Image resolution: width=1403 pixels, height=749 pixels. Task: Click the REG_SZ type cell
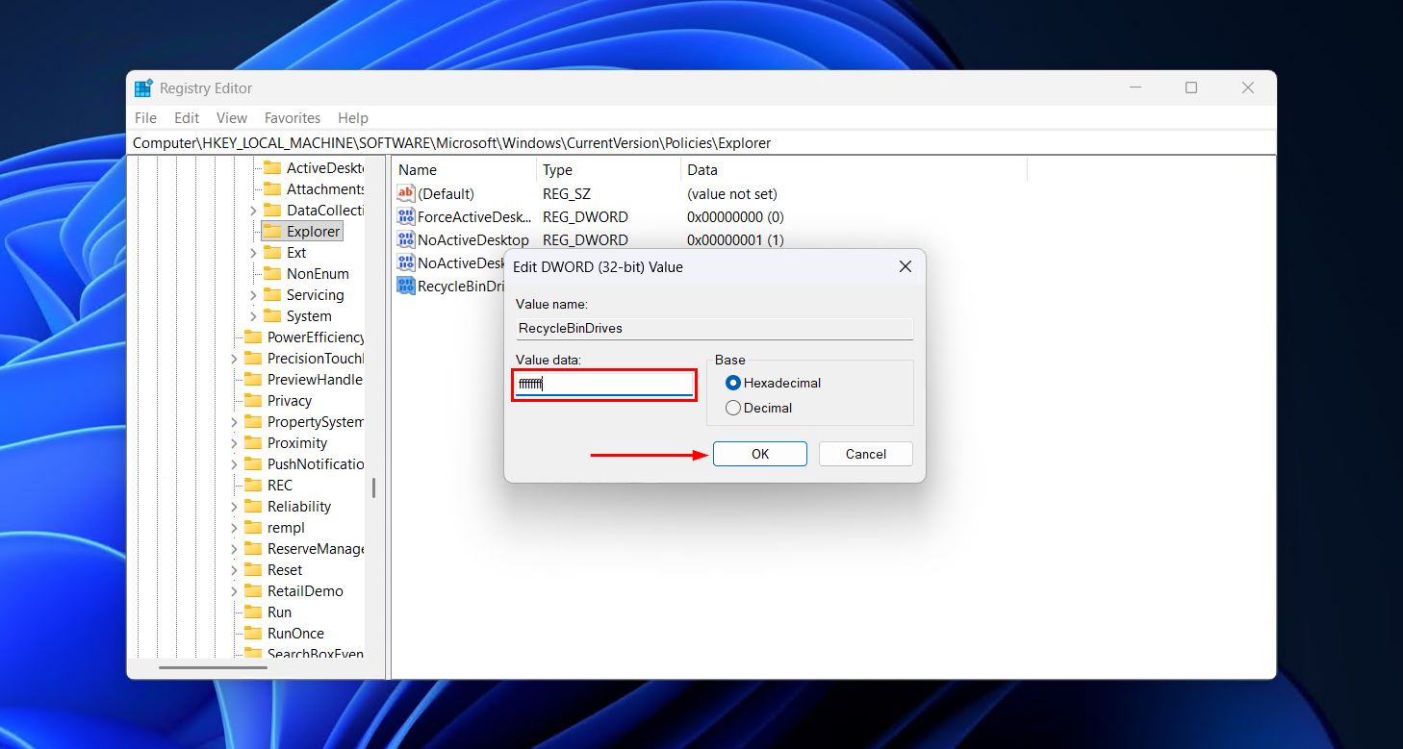point(567,194)
